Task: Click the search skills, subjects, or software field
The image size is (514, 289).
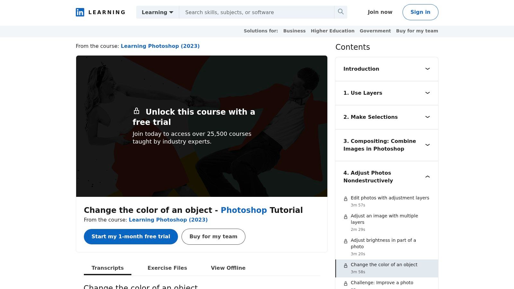Action: coord(256,12)
